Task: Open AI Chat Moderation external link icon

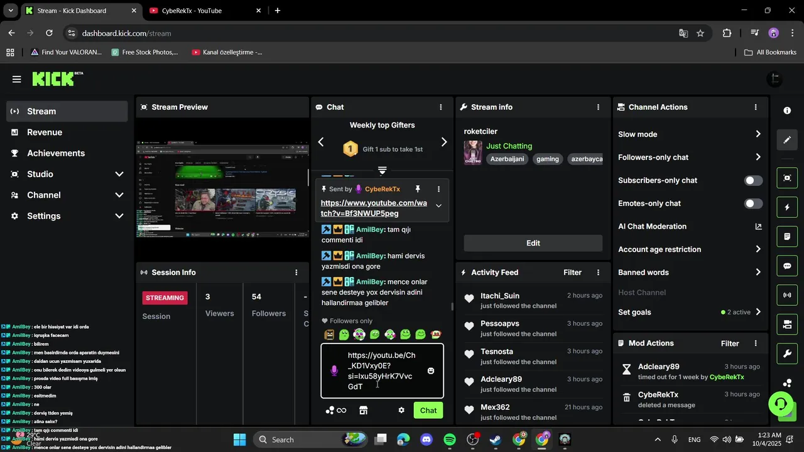Action: (758, 227)
